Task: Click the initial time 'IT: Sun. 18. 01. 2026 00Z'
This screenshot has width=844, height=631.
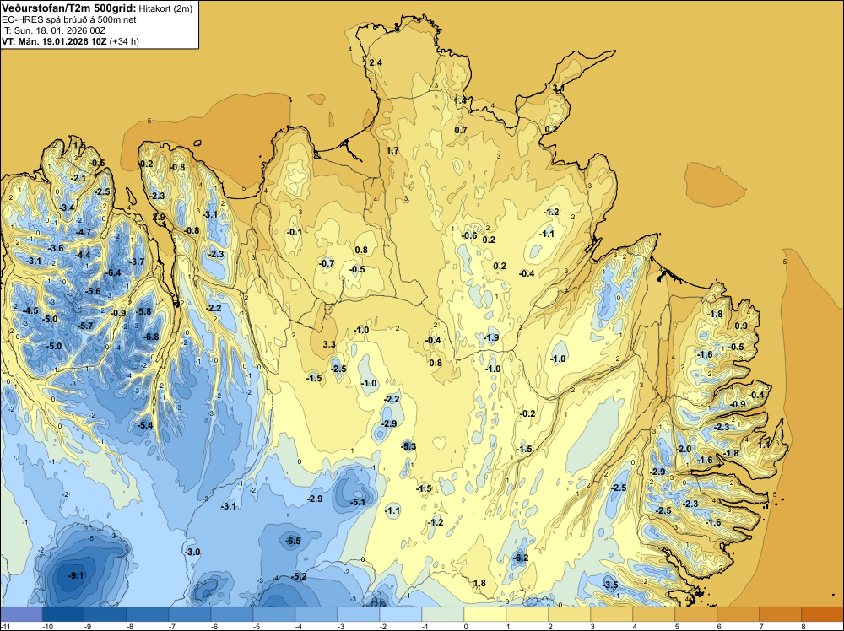Action: [x=54, y=30]
